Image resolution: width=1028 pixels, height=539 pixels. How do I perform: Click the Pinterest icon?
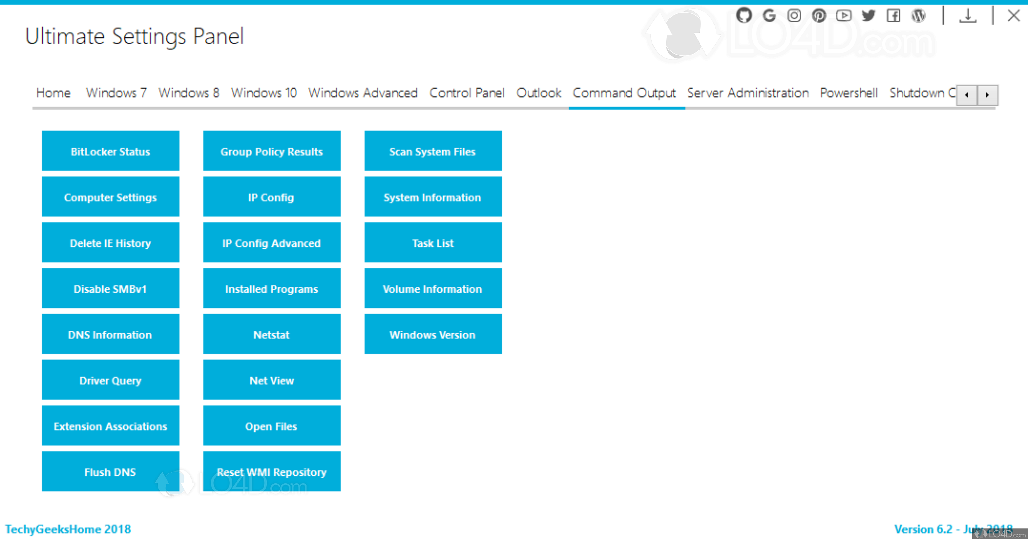click(x=819, y=16)
